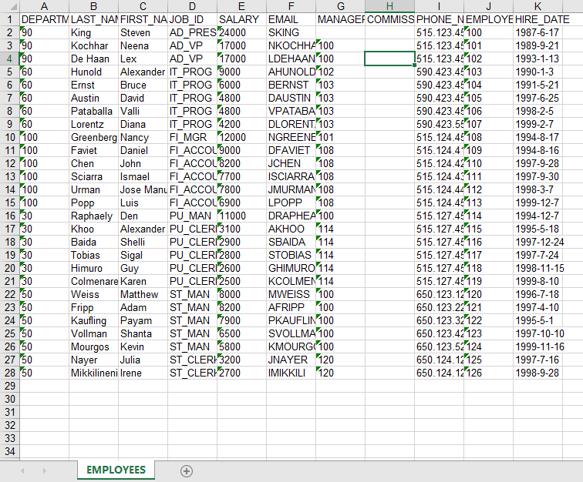
Task: Select the cell with last name Sciarra
Action: (x=94, y=177)
